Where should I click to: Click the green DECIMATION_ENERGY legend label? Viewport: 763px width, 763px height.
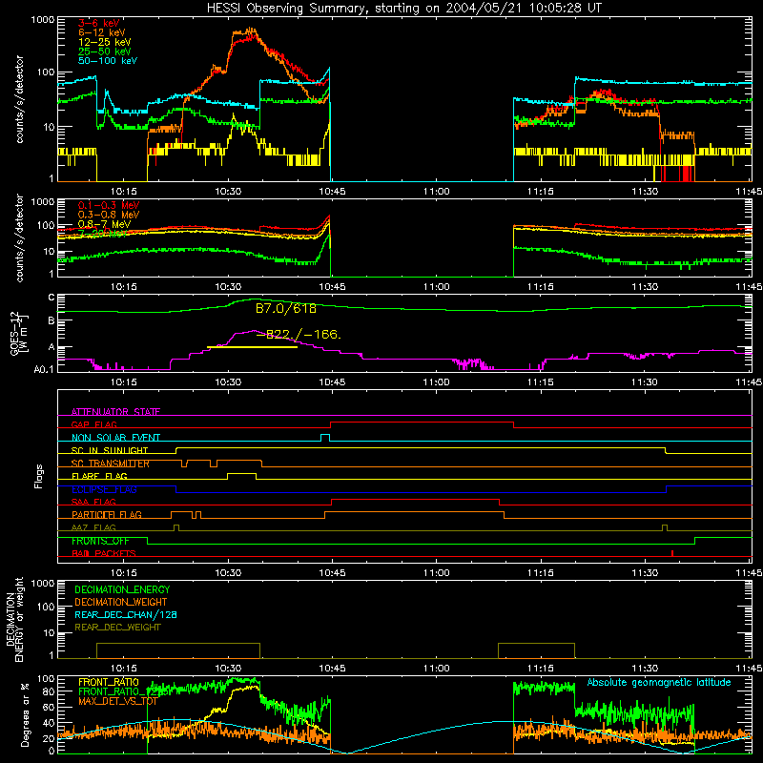pos(122,589)
